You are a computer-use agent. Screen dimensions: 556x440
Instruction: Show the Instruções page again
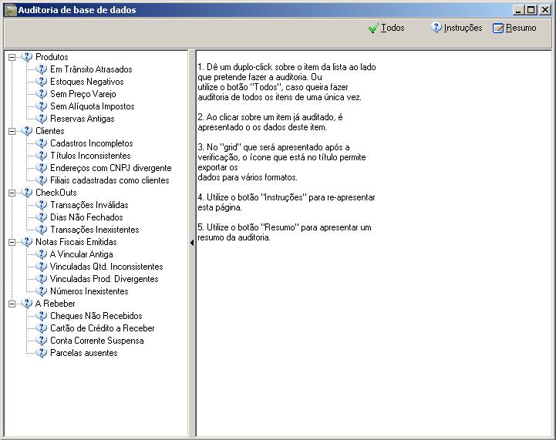[457, 28]
